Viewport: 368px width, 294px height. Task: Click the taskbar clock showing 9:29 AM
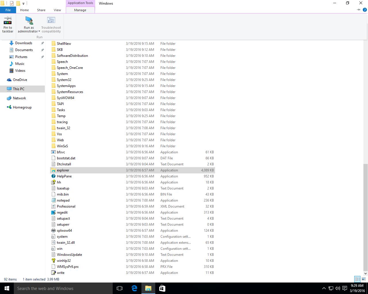click(x=357, y=288)
